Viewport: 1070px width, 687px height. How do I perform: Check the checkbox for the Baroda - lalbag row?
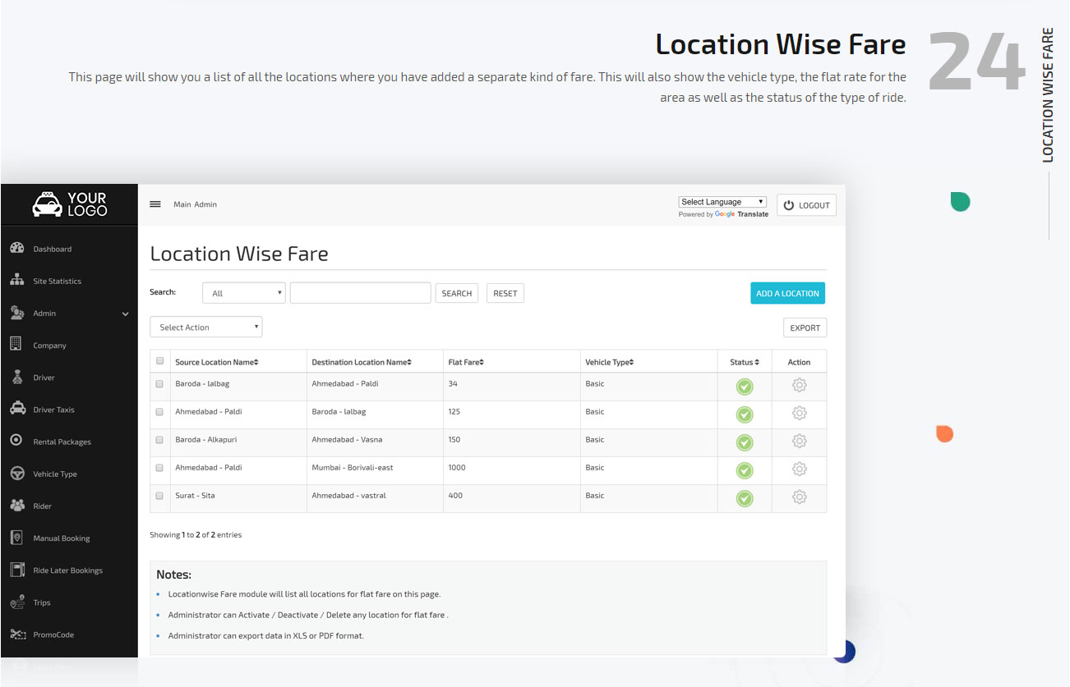point(159,385)
